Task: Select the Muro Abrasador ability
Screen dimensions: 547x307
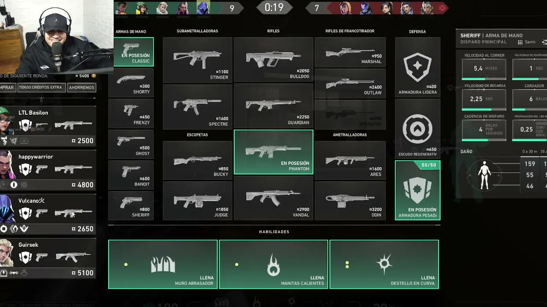Action: [163, 264]
